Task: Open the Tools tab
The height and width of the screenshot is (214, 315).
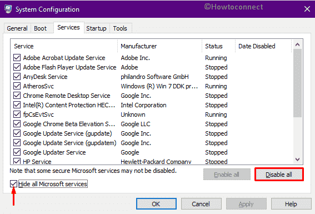Action: pyautogui.click(x=120, y=28)
